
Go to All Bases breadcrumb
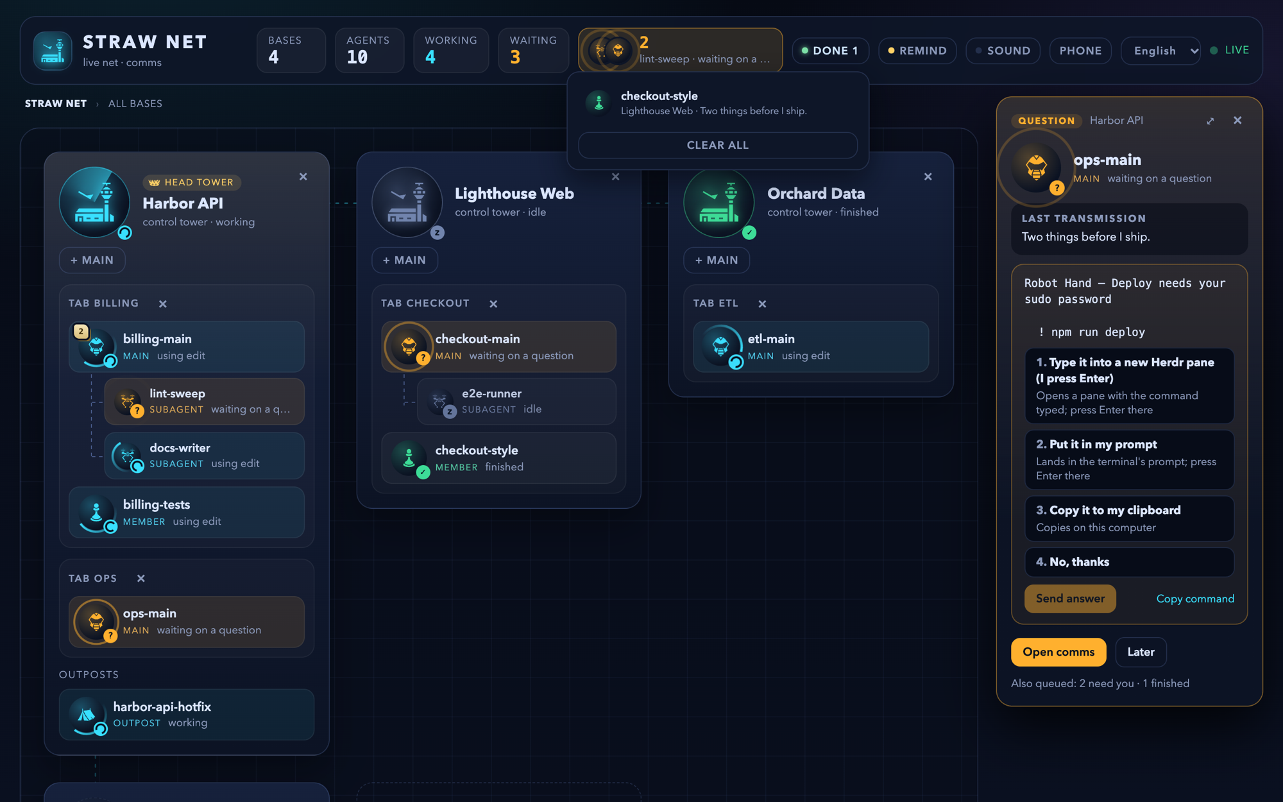(135, 103)
